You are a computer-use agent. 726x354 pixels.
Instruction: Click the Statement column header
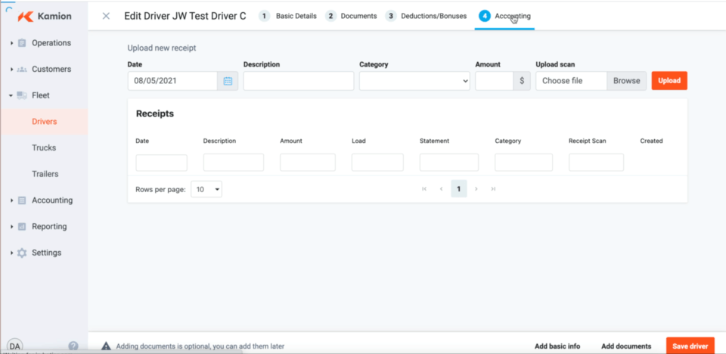tap(434, 141)
